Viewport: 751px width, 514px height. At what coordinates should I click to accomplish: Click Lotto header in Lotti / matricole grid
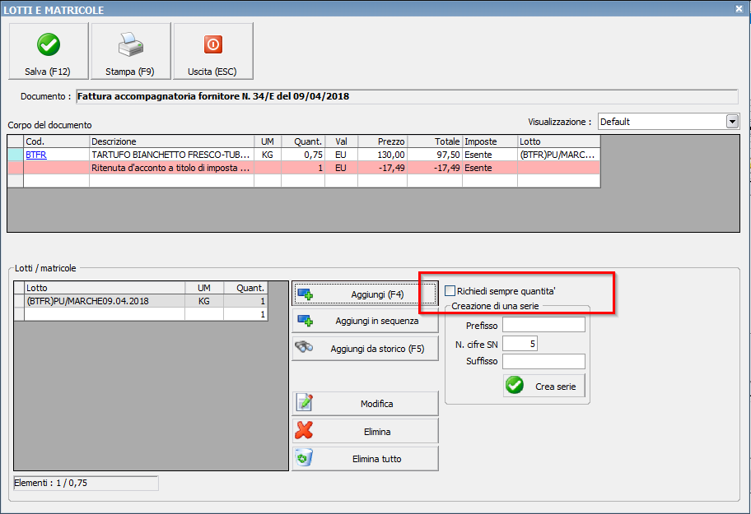point(105,288)
